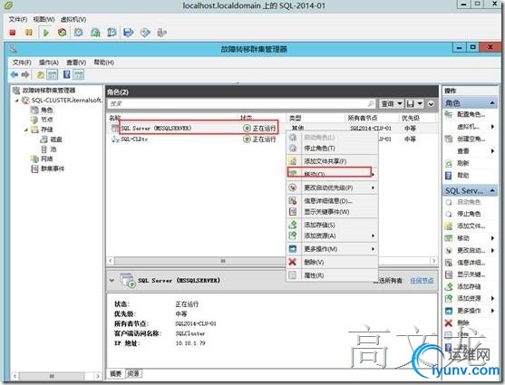The image size is (505, 385).
Task: Expand the query options chevron button
Action: [x=431, y=104]
